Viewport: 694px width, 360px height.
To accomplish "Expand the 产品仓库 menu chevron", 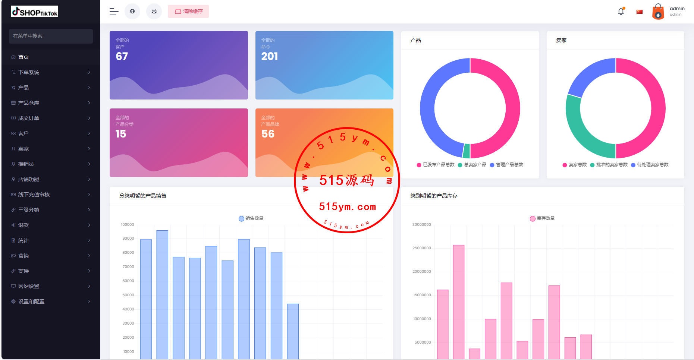I will (x=89, y=103).
